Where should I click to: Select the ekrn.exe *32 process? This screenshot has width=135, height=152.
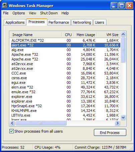click(x=65, y=87)
